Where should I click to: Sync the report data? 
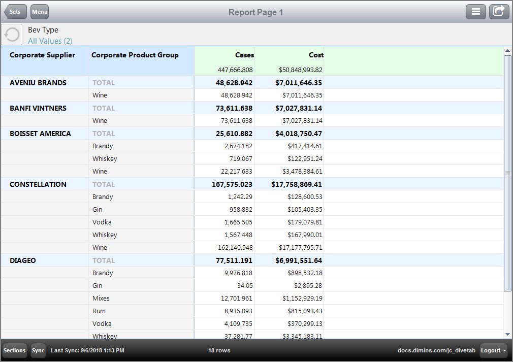(38, 350)
